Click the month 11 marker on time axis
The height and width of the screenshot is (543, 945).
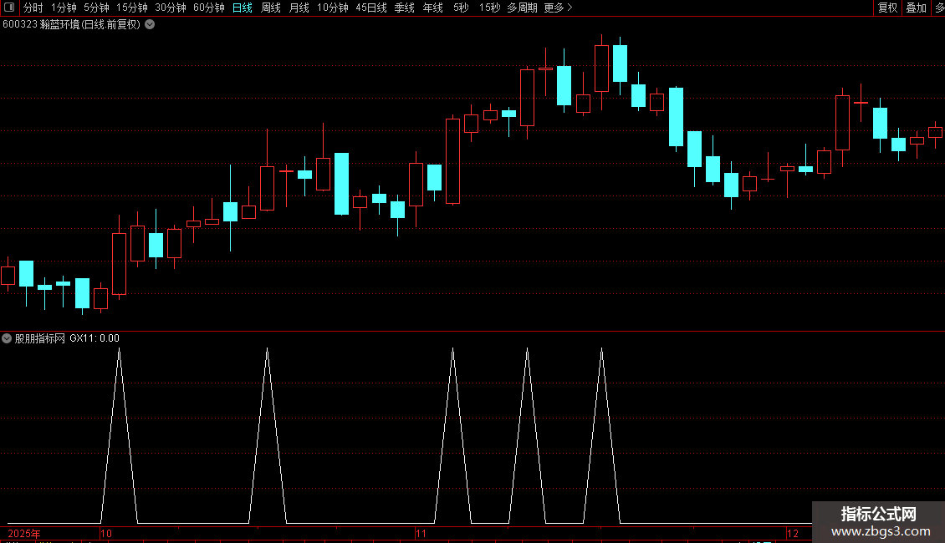click(x=421, y=533)
